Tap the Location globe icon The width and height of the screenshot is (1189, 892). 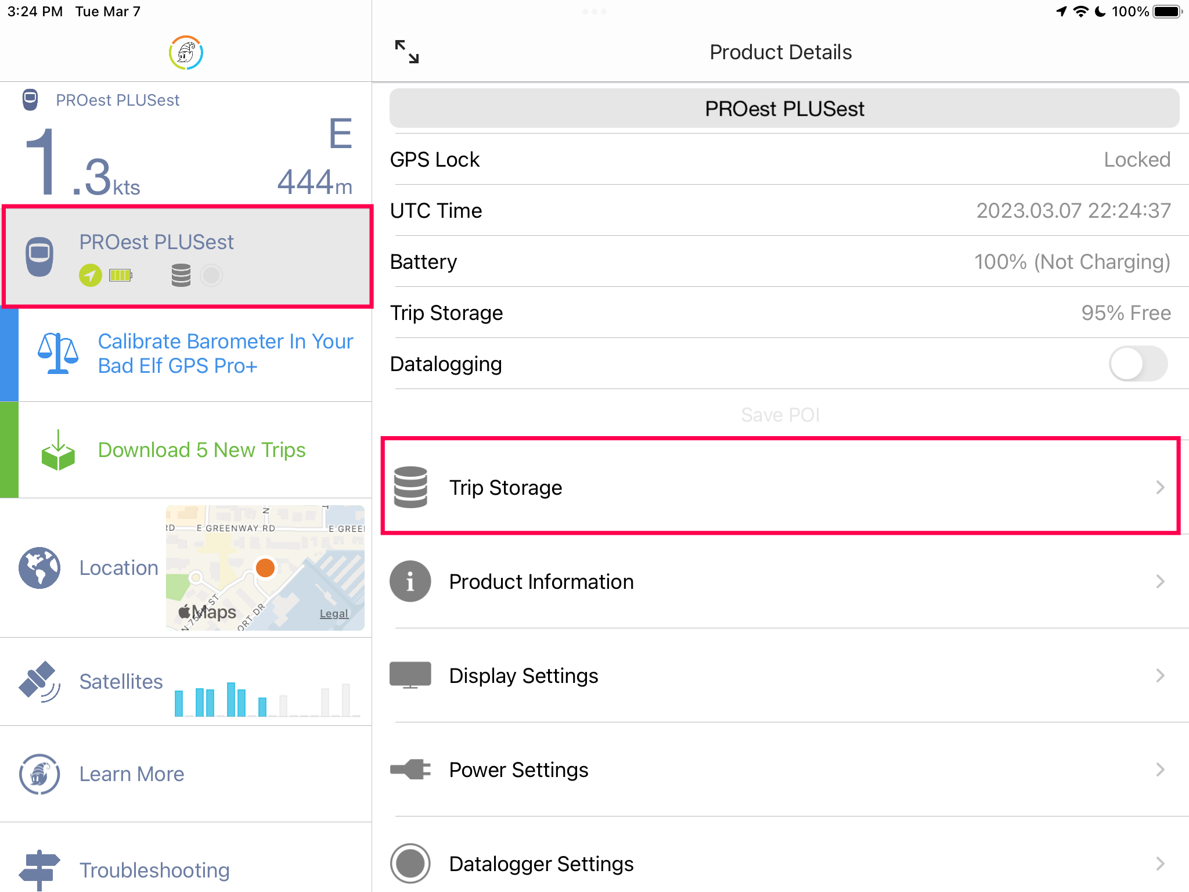tap(39, 568)
